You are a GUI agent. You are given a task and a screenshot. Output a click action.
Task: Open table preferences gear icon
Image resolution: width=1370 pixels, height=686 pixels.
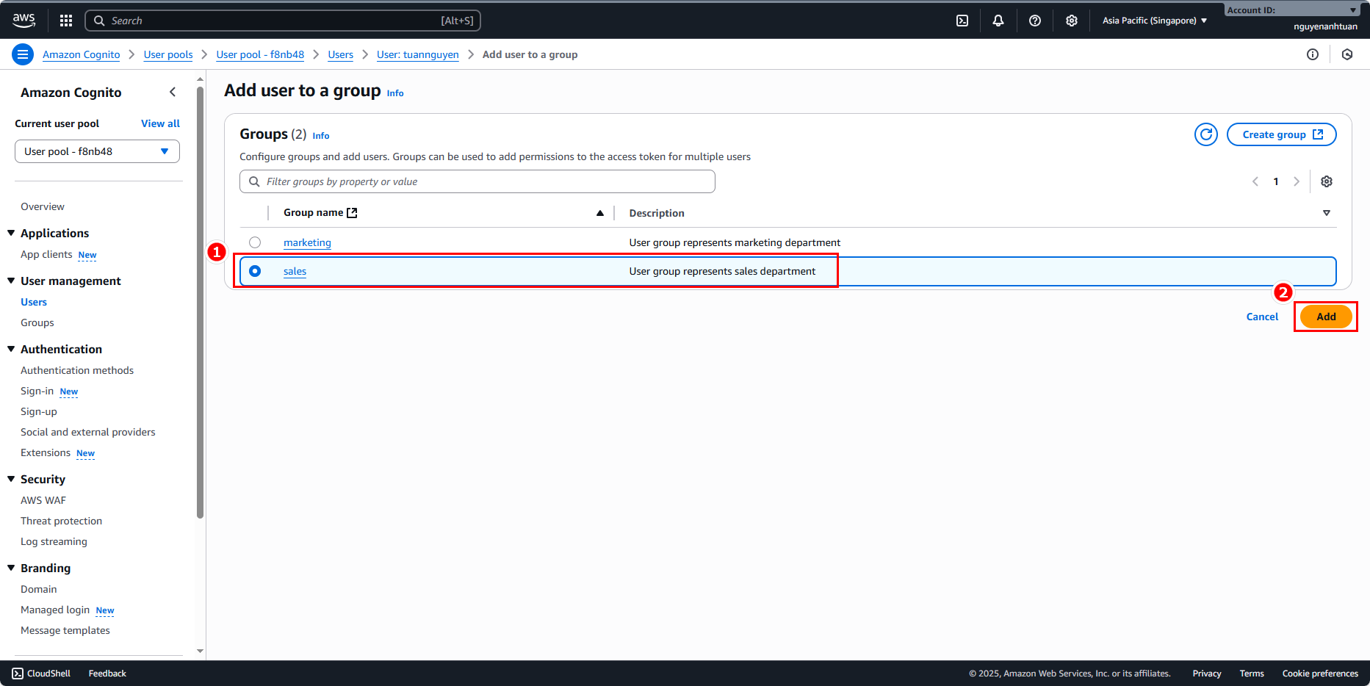coord(1327,181)
